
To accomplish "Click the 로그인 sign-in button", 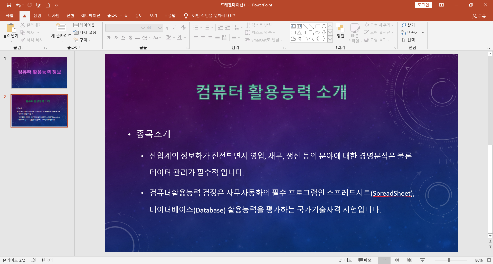I will click(x=423, y=5).
